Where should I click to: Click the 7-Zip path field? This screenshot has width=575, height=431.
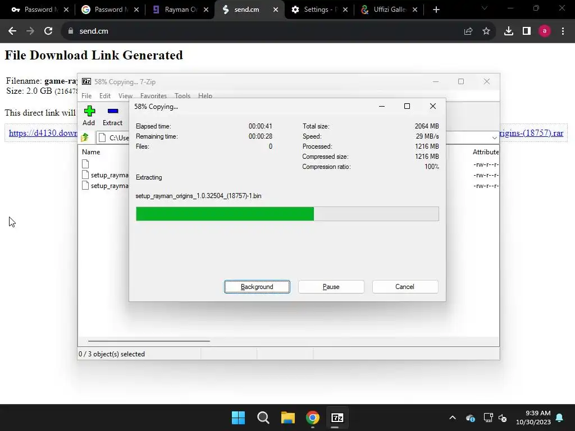click(113, 138)
